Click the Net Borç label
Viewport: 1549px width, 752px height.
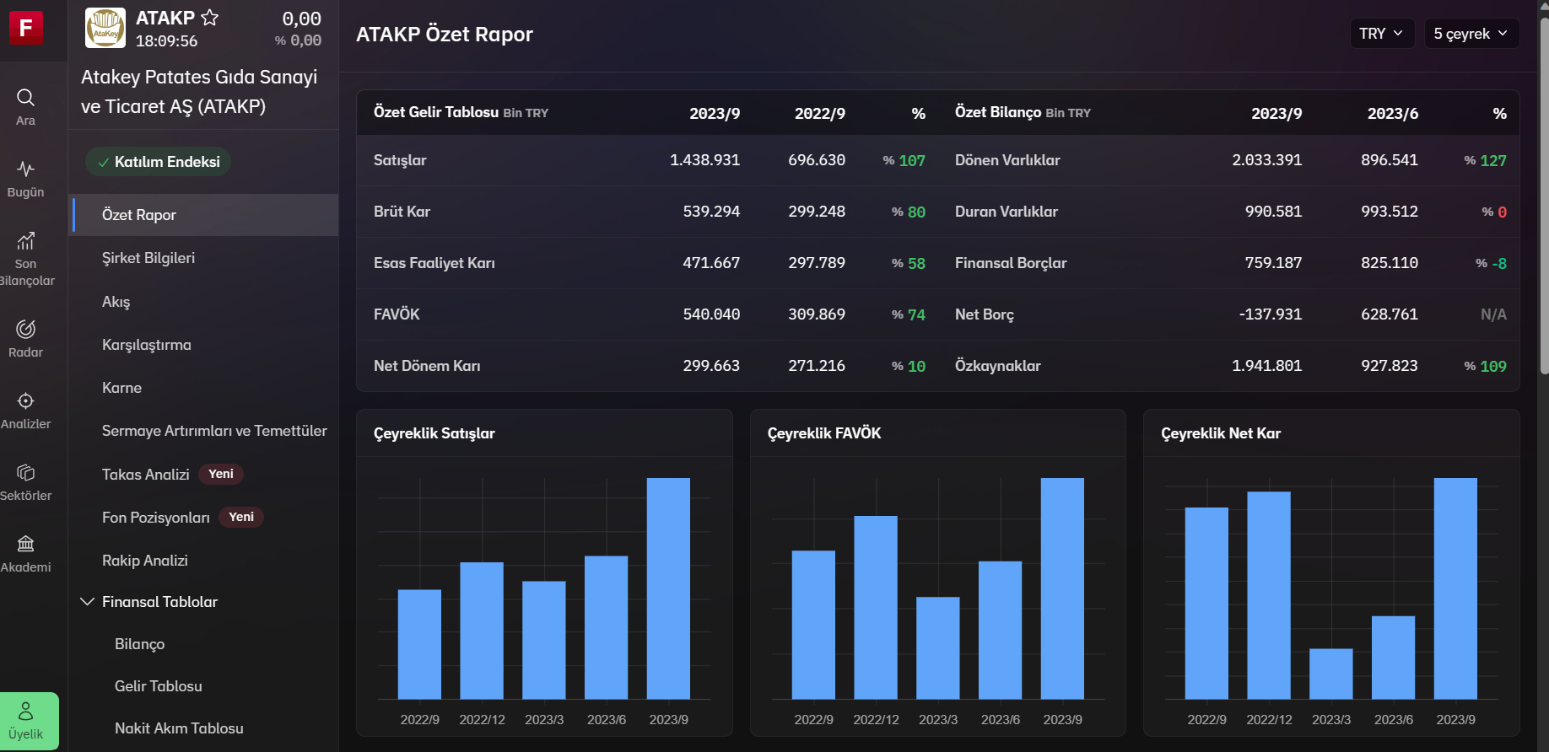click(x=985, y=314)
